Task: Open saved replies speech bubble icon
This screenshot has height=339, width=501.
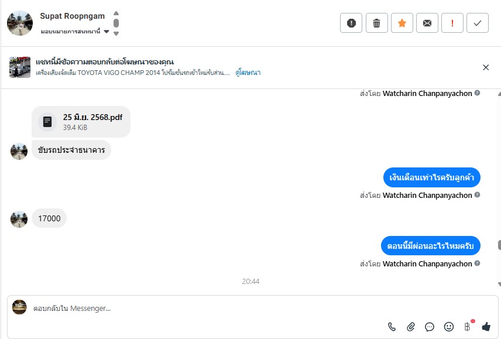Action: (x=430, y=327)
